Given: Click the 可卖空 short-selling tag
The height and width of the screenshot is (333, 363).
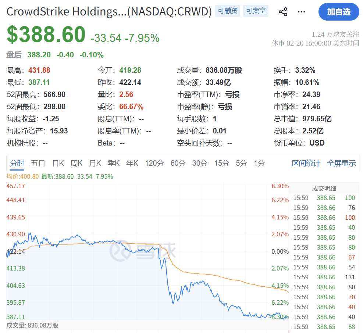Looking at the screenshot, I should click(x=256, y=11).
